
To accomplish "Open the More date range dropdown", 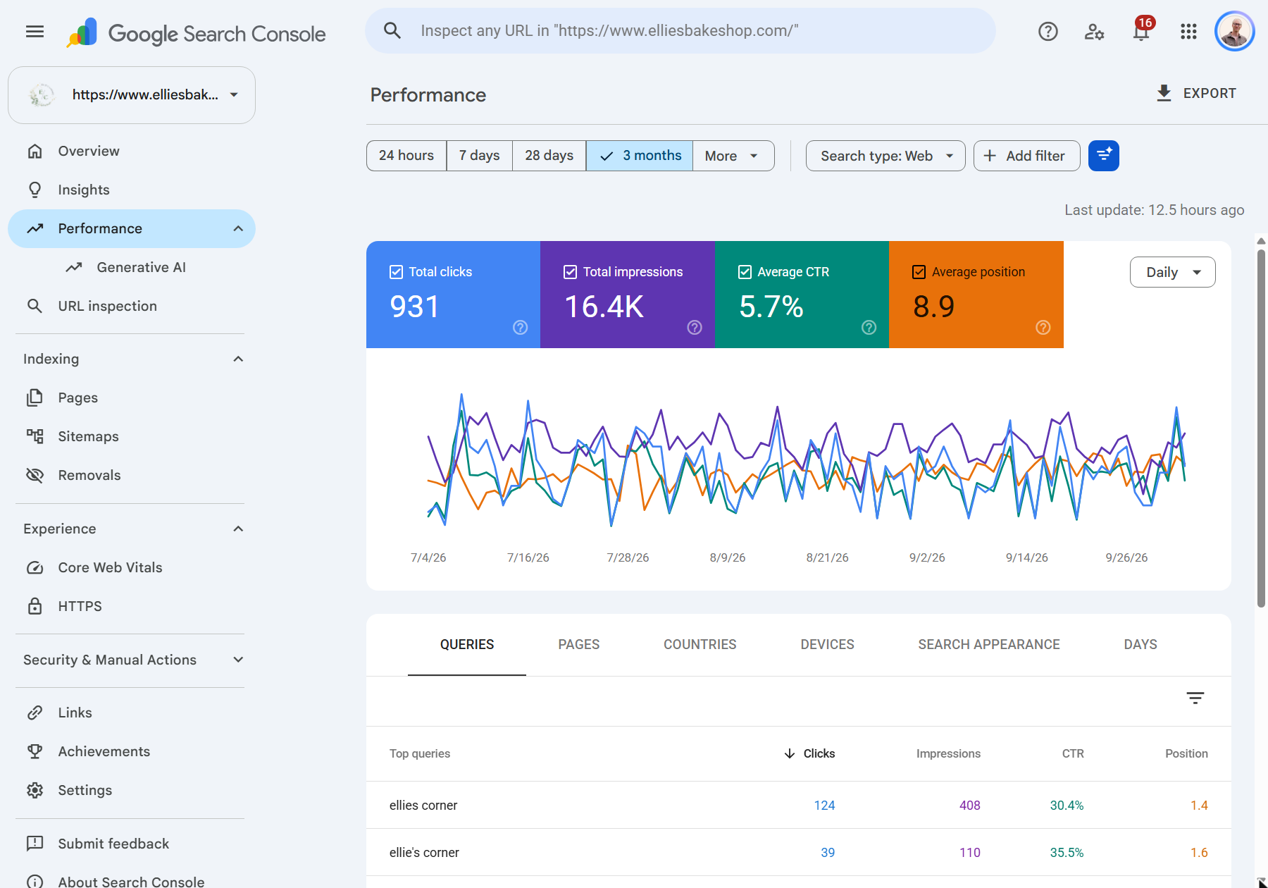I will pyautogui.click(x=733, y=156).
